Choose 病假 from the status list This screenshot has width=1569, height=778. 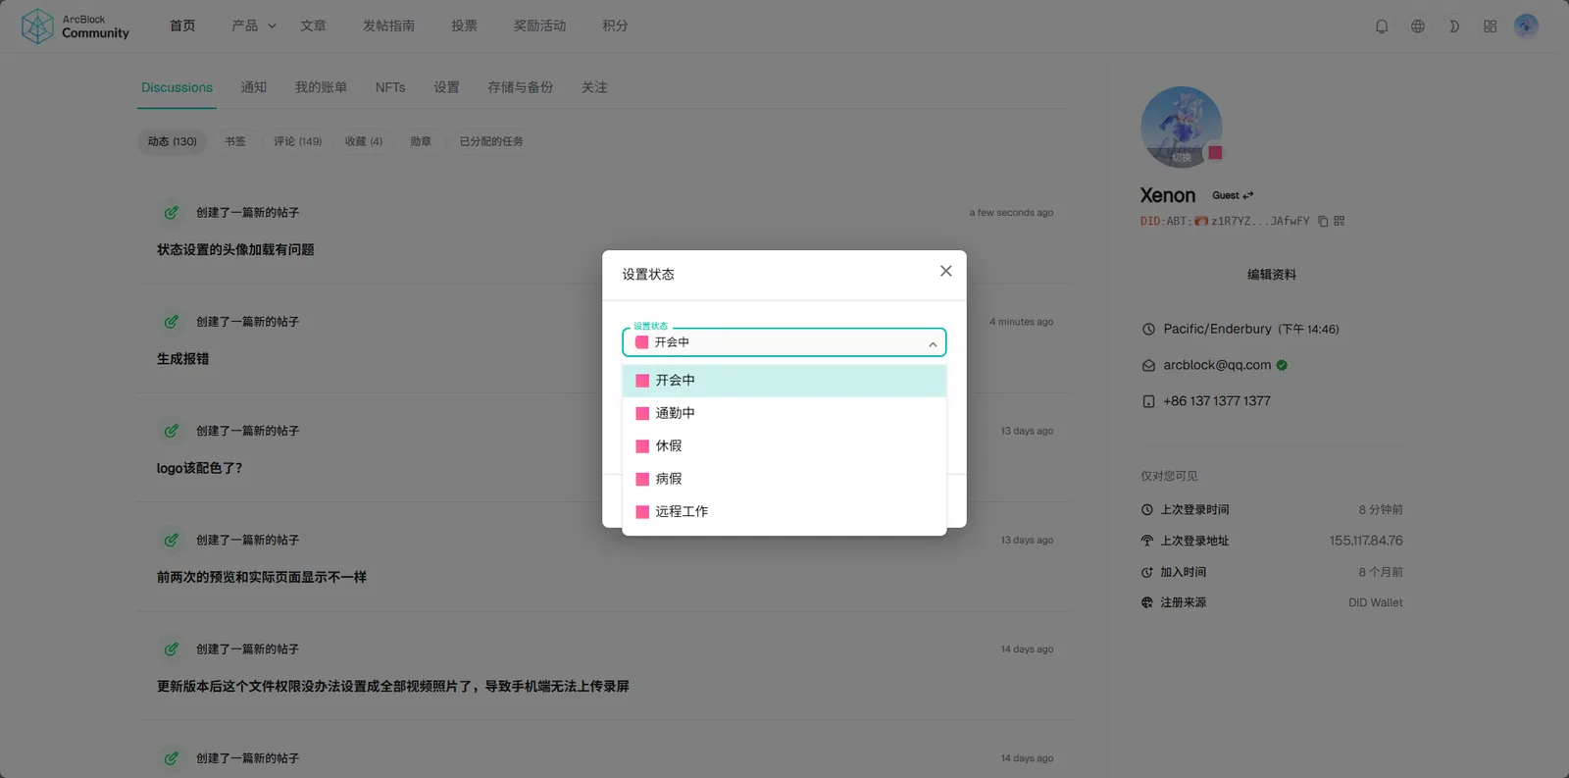point(784,479)
